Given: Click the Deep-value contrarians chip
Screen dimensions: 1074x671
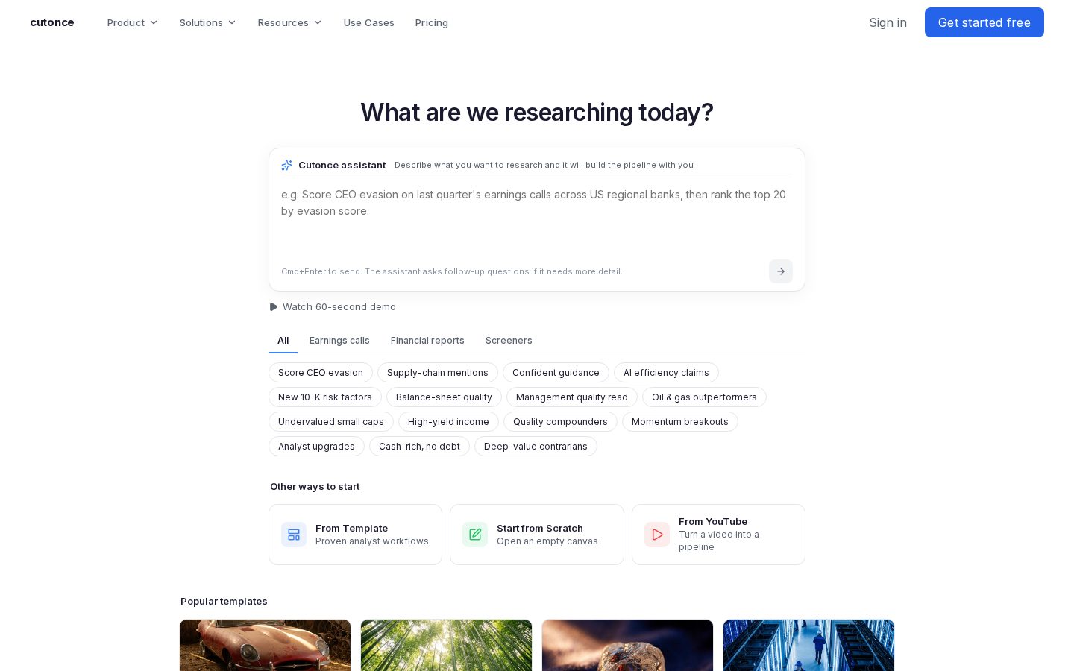Looking at the screenshot, I should [536, 447].
